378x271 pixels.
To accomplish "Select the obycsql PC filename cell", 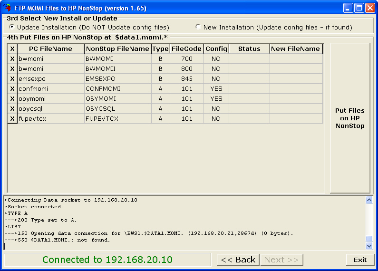I will coord(51,109).
